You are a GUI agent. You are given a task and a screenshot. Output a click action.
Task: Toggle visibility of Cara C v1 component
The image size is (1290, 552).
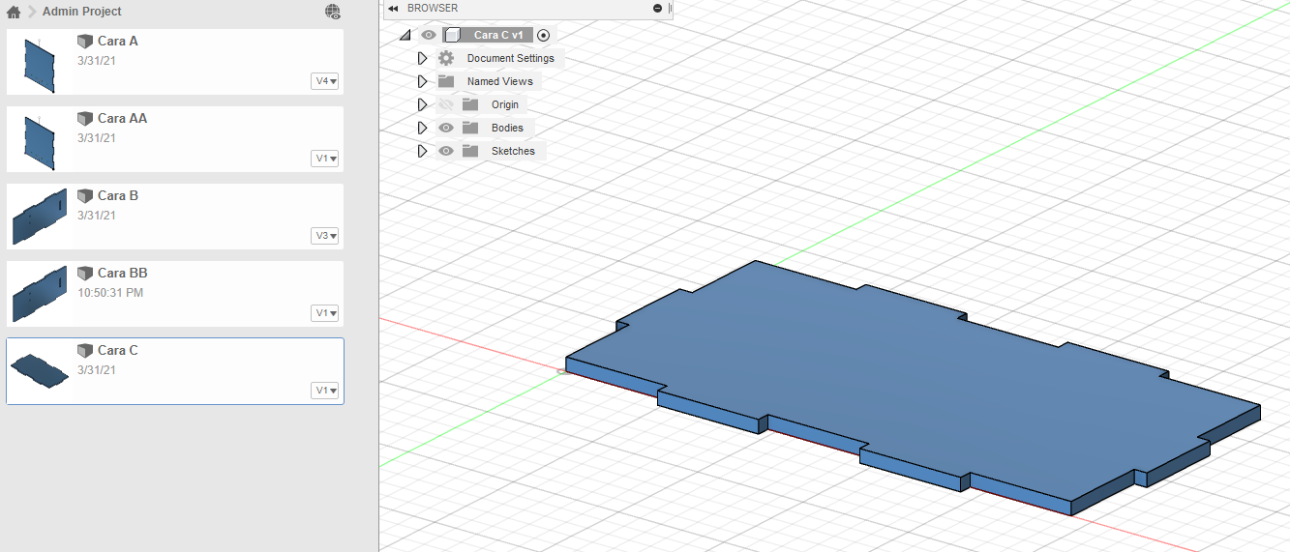(429, 35)
